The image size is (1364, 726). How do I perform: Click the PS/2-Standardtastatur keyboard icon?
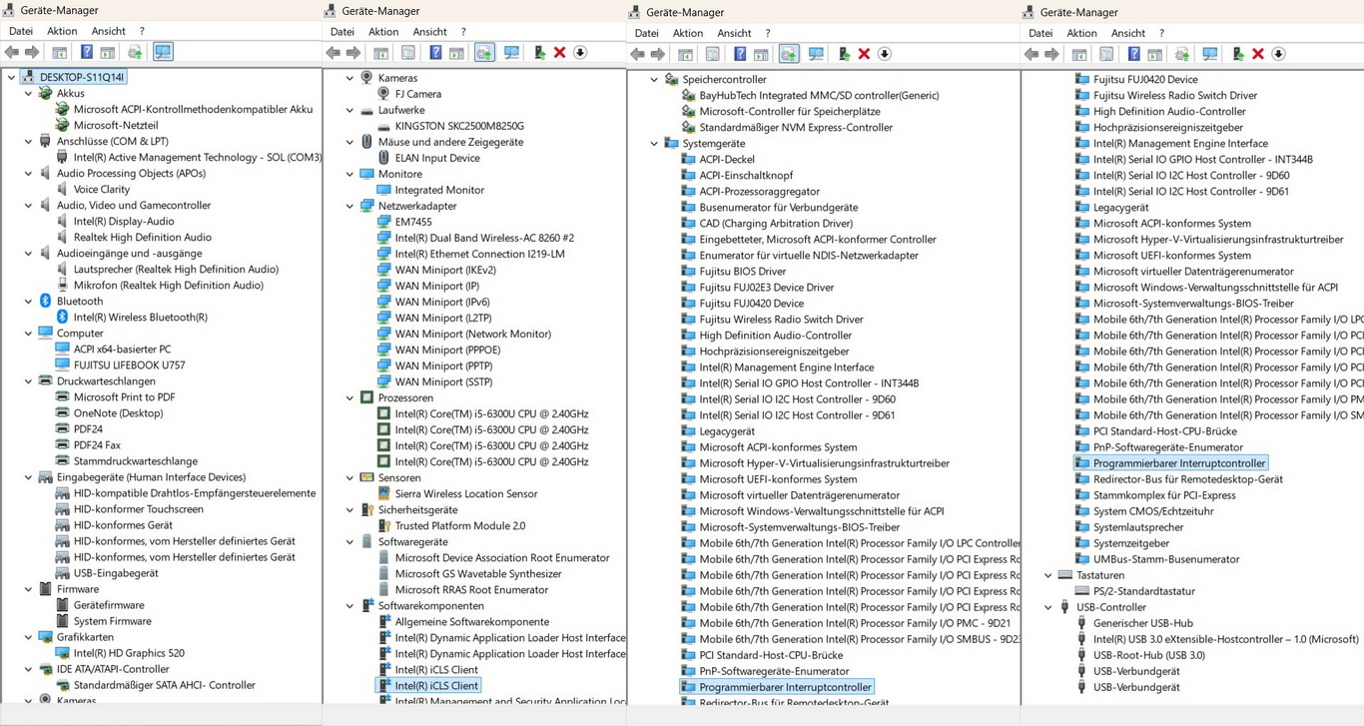(x=1081, y=591)
